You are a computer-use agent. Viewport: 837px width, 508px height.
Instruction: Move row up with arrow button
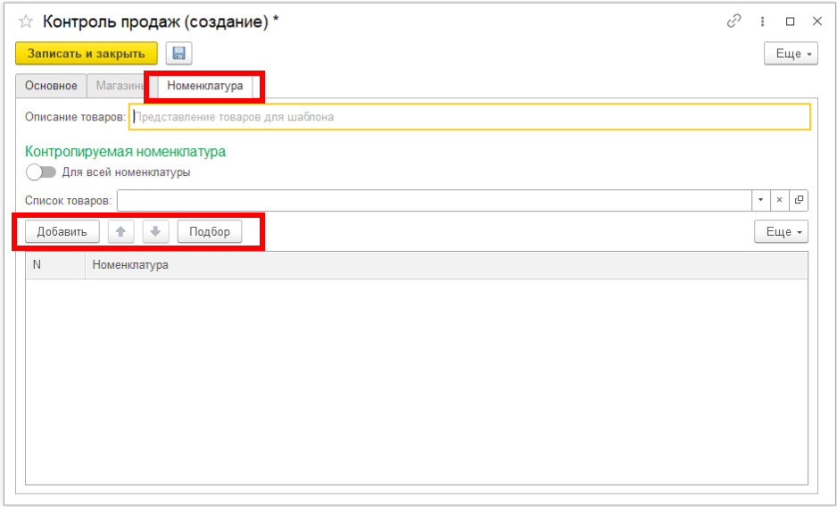(x=121, y=232)
